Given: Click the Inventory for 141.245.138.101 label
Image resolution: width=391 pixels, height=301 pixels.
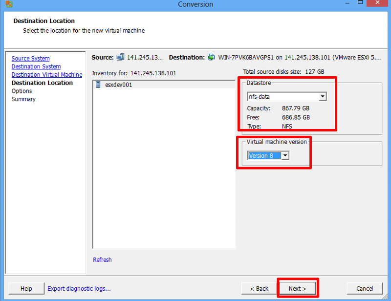Looking at the screenshot, I should click(134, 73).
